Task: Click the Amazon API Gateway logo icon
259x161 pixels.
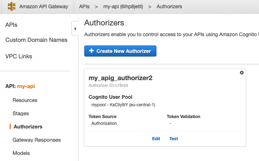Action: pyautogui.click(x=12, y=6)
